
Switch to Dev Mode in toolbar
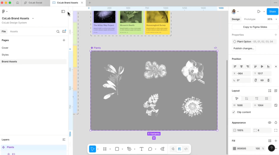[186, 149]
